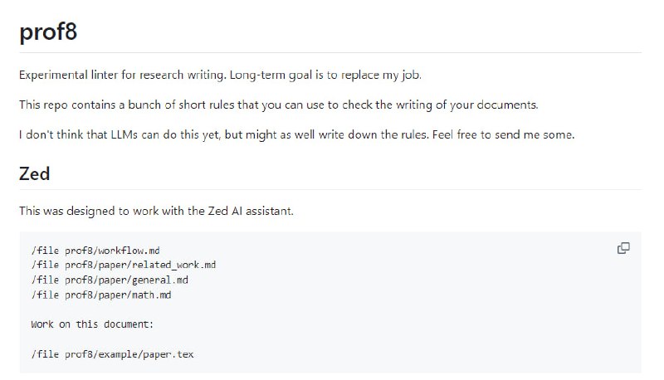This screenshot has width=664, height=380.
Task: Click the "This was designed to work" paragraph
Action: (x=156, y=211)
